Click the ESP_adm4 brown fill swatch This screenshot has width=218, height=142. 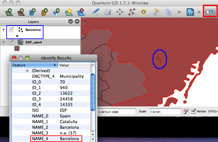17,48
